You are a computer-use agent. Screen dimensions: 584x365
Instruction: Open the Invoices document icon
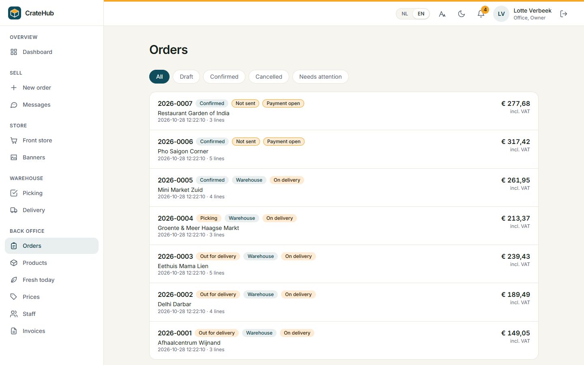[x=14, y=331]
